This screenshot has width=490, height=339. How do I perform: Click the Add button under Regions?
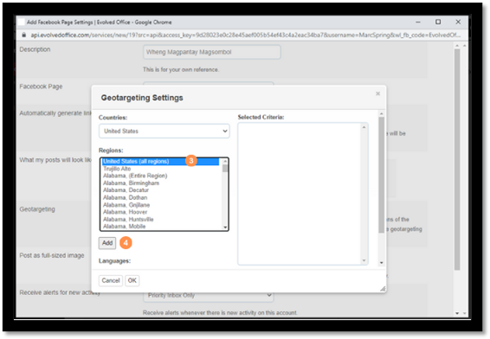pos(107,243)
